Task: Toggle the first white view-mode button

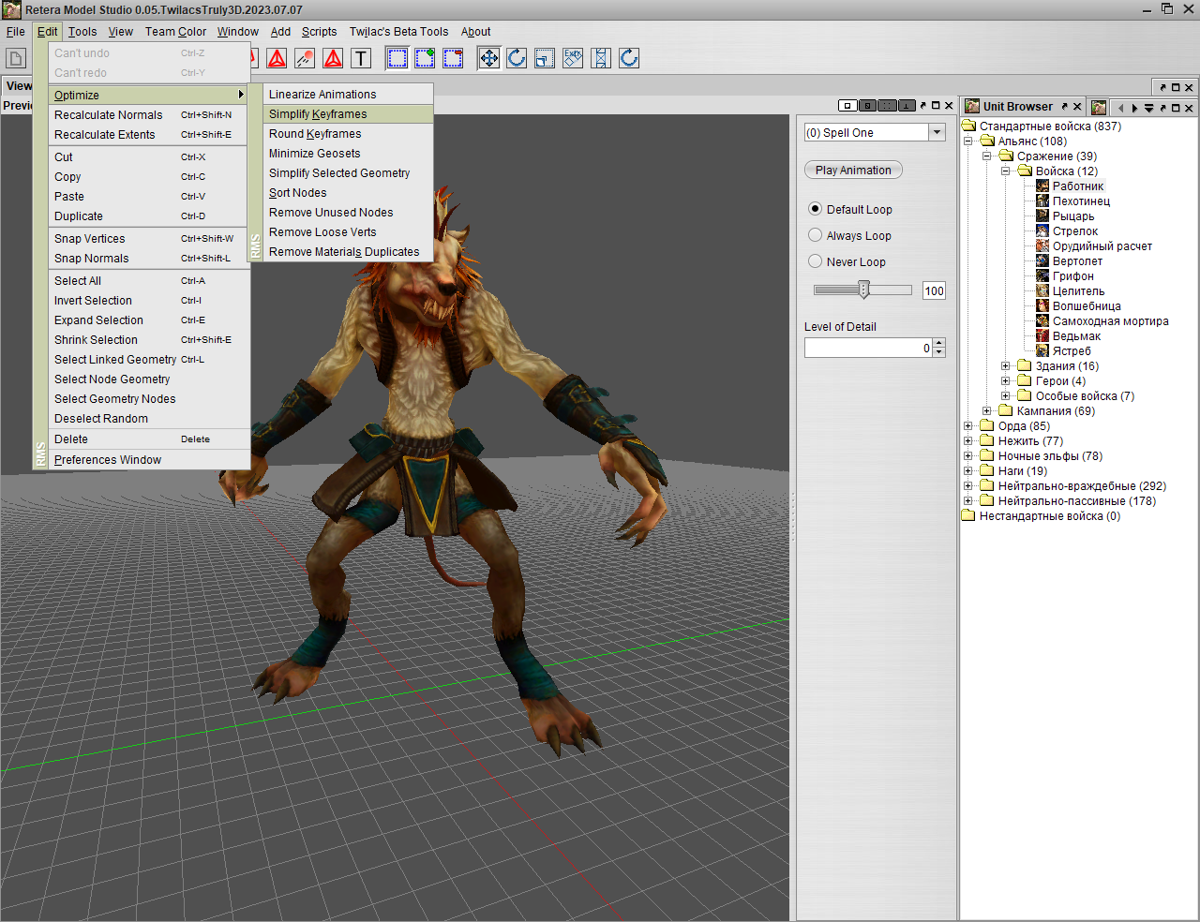Action: click(x=847, y=106)
